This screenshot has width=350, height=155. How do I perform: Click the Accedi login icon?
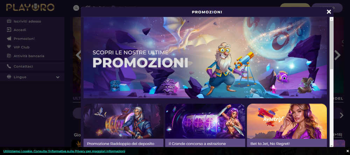[9, 30]
